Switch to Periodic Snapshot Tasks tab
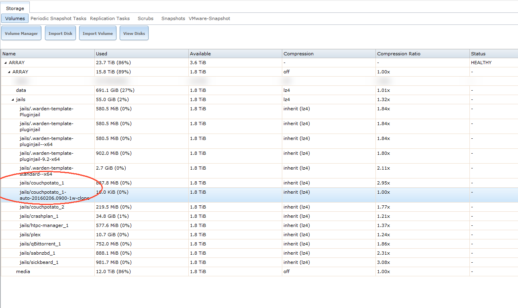 coord(58,18)
